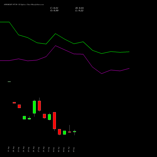Screen dimensions: 157x157
Task: Click the high price value H: 0.35
Action: pyautogui.click(x=79, y=8)
